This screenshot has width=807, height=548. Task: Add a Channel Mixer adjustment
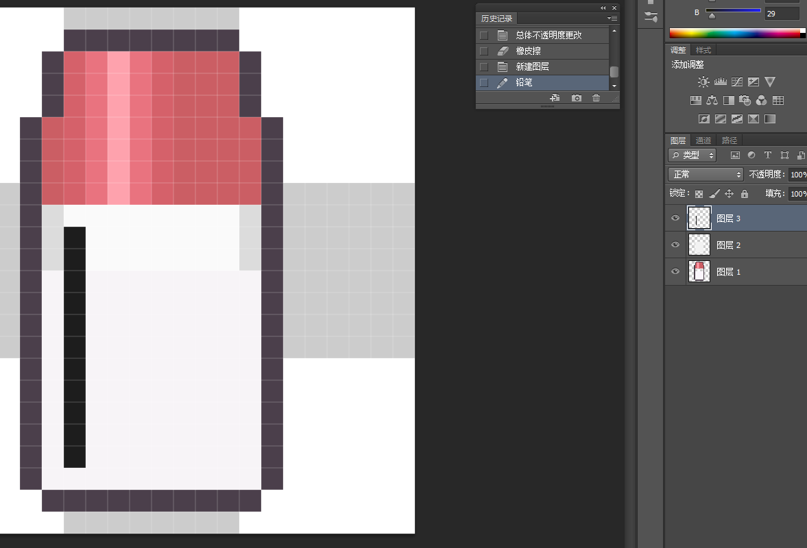(x=761, y=100)
